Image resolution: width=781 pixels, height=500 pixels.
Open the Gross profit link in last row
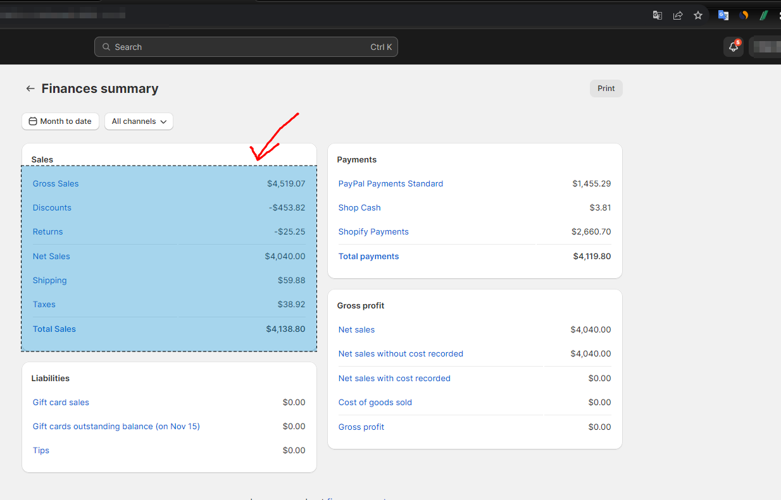tap(361, 427)
